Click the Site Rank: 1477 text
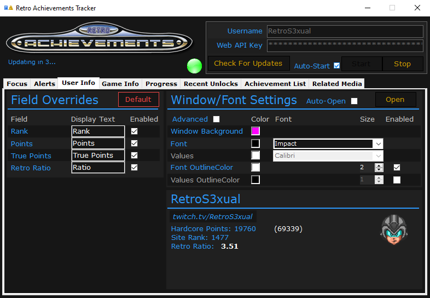The width and height of the screenshot is (430, 298). (x=200, y=238)
